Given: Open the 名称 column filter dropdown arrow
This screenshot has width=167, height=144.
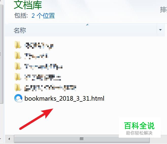Looking at the screenshot, I should click(x=160, y=30).
